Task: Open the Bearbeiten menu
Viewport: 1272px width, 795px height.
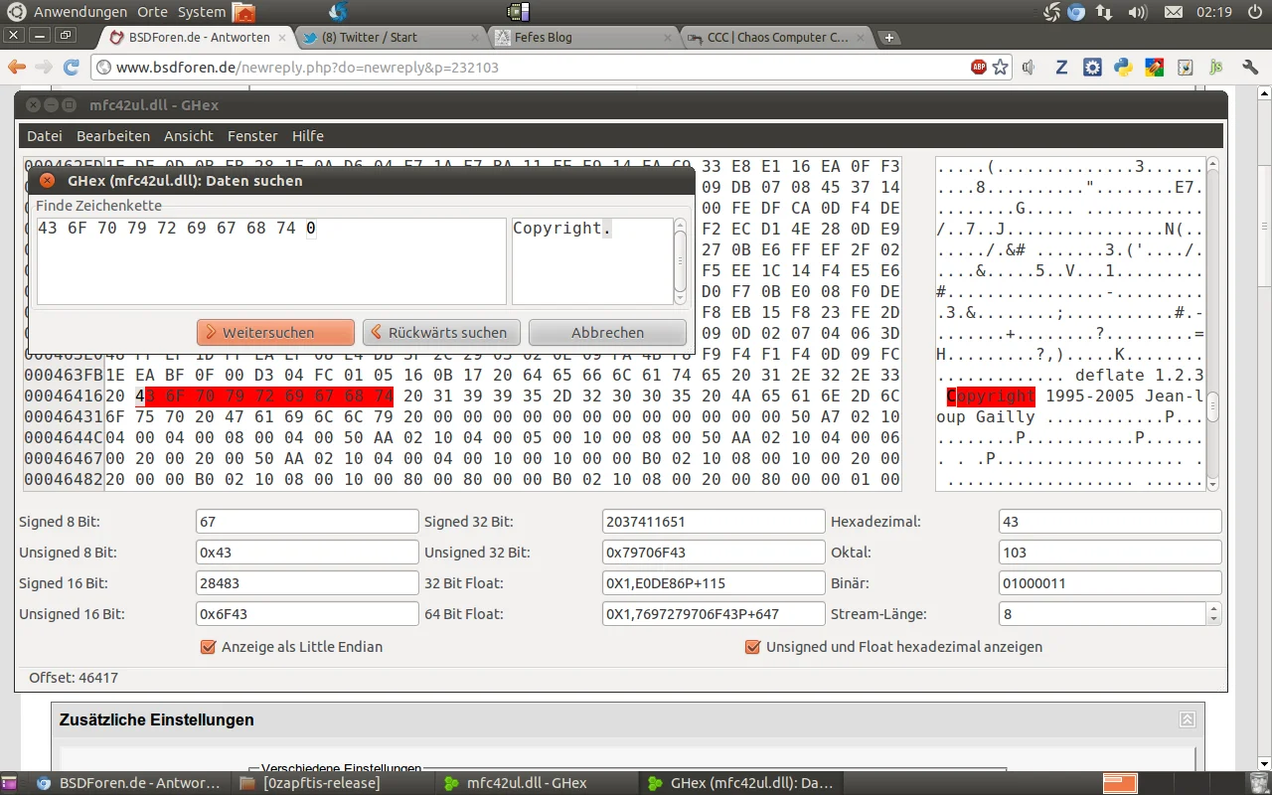Action: click(113, 136)
